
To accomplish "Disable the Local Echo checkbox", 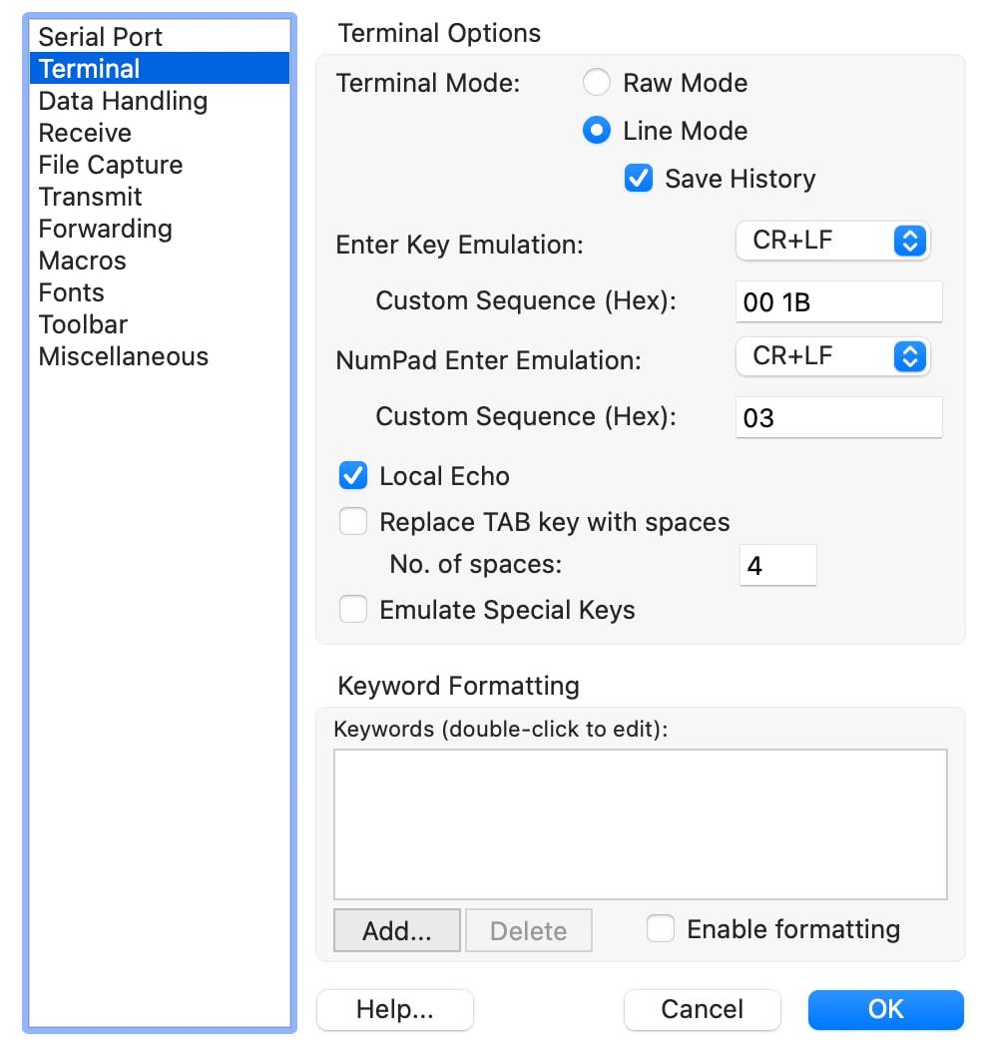I will (x=353, y=475).
